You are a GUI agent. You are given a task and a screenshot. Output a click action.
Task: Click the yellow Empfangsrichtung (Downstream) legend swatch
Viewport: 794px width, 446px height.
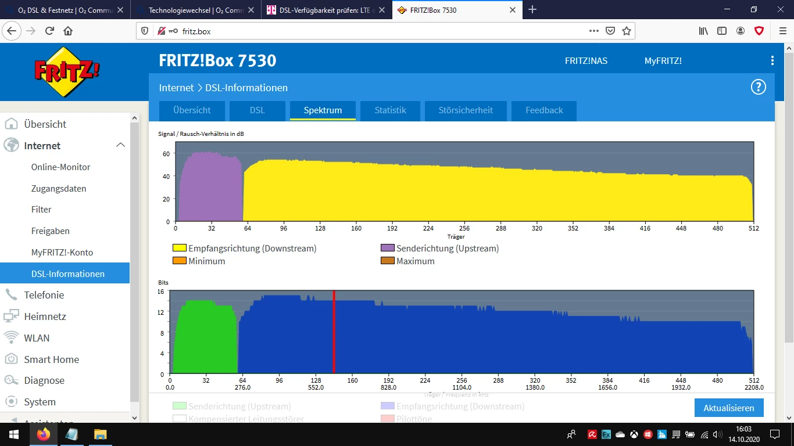coord(179,249)
